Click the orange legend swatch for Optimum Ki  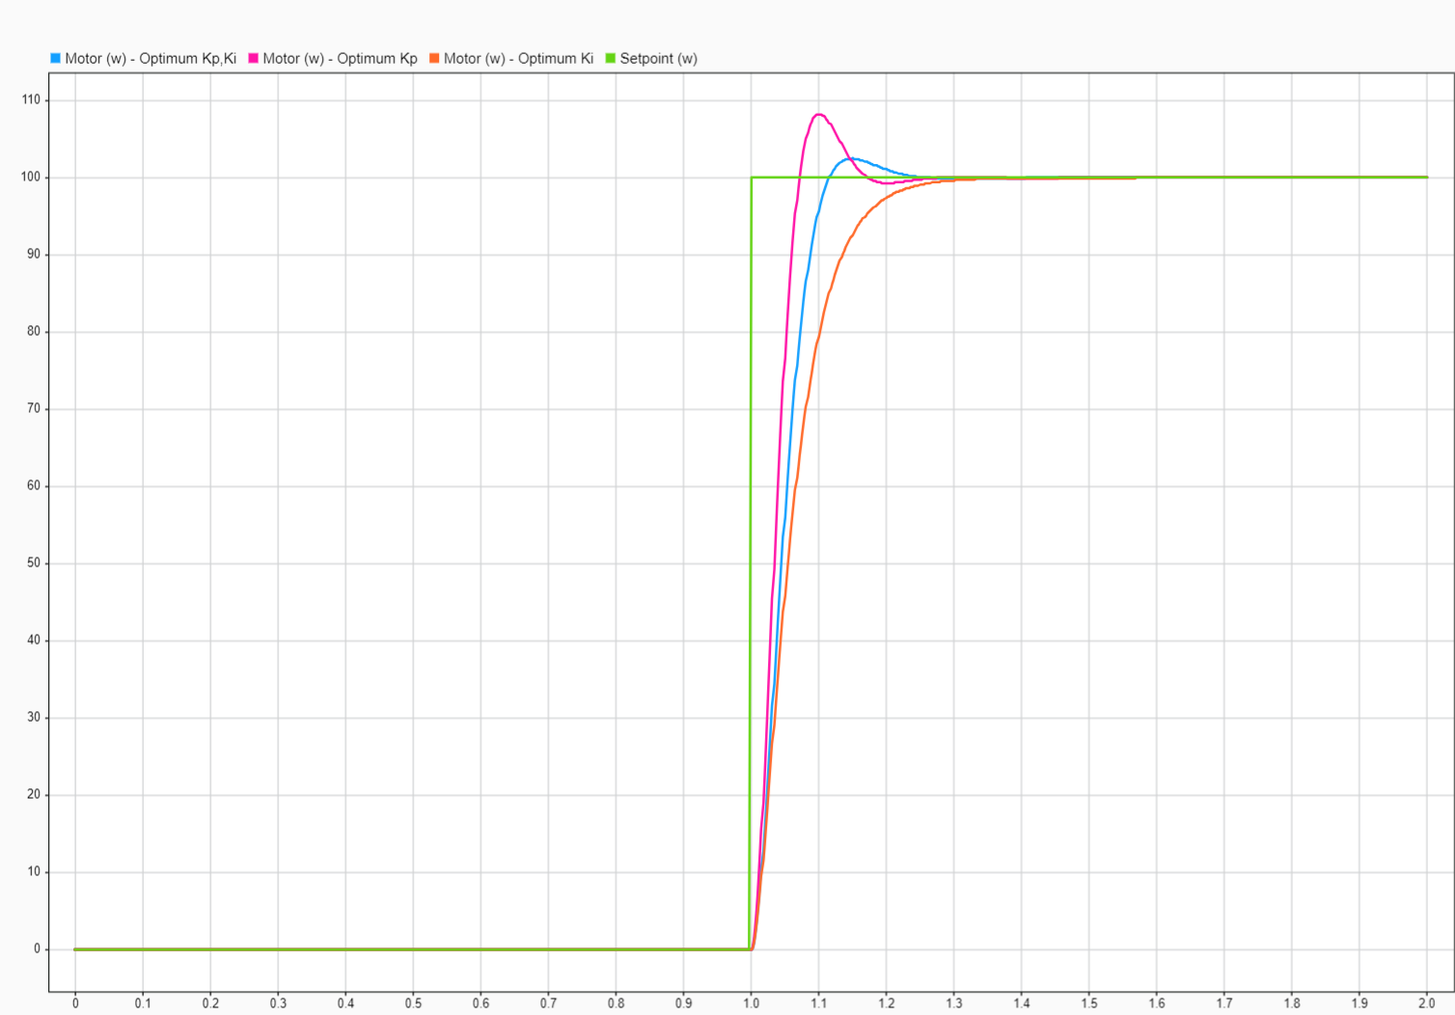434,59
